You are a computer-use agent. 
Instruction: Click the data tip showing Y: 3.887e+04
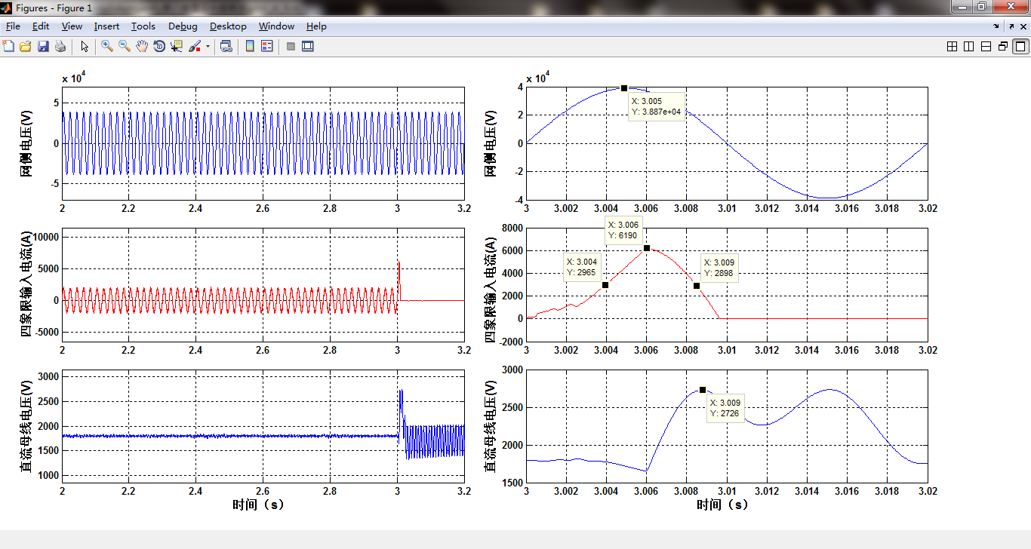coord(657,106)
